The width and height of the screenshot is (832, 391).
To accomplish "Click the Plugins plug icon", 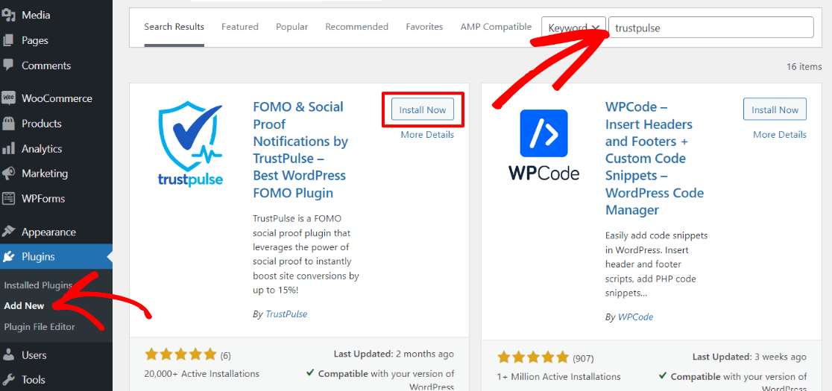I will pos(8,257).
